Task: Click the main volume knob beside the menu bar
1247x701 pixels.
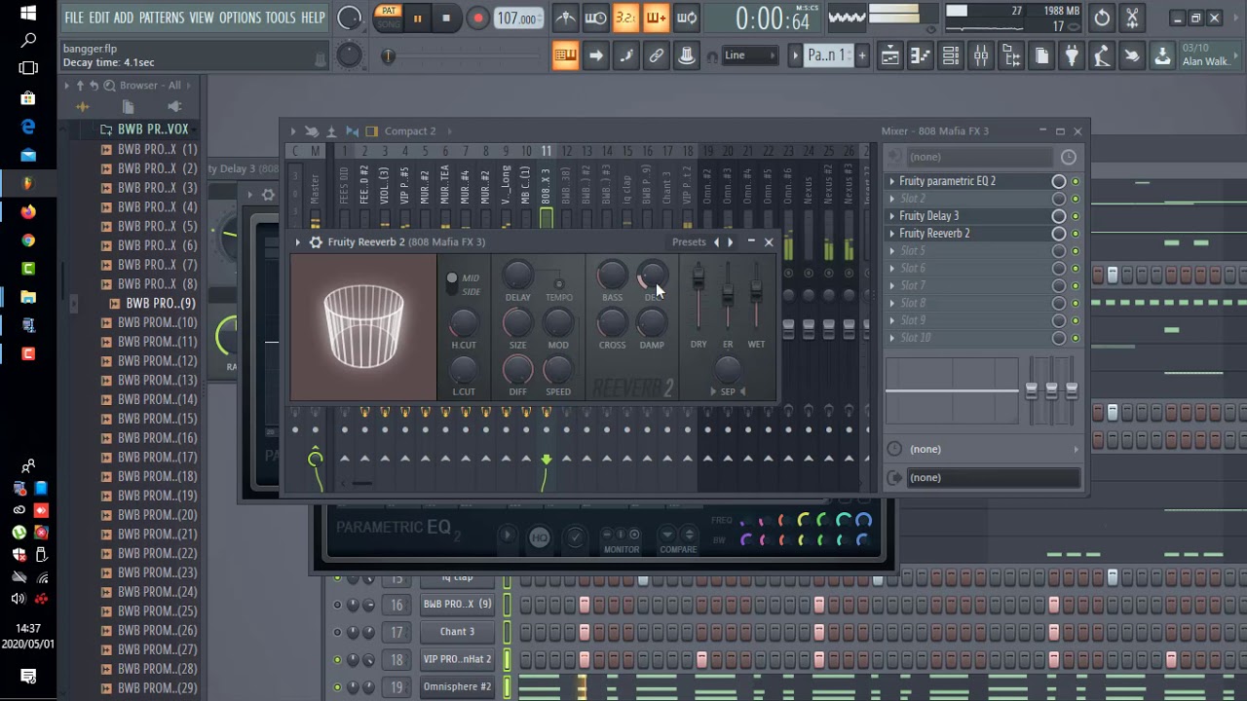Action: [348, 18]
